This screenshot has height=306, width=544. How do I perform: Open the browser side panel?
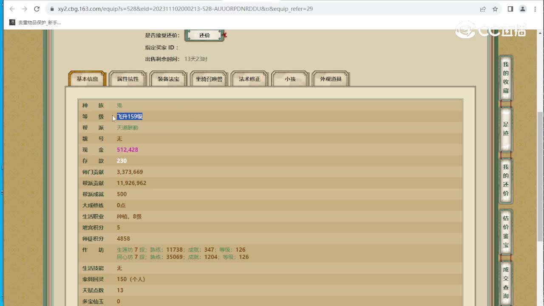[510, 9]
